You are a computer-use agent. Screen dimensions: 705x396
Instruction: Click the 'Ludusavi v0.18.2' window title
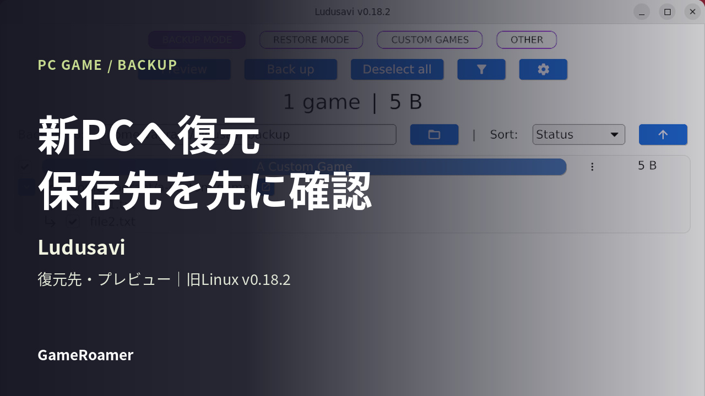pos(352,12)
